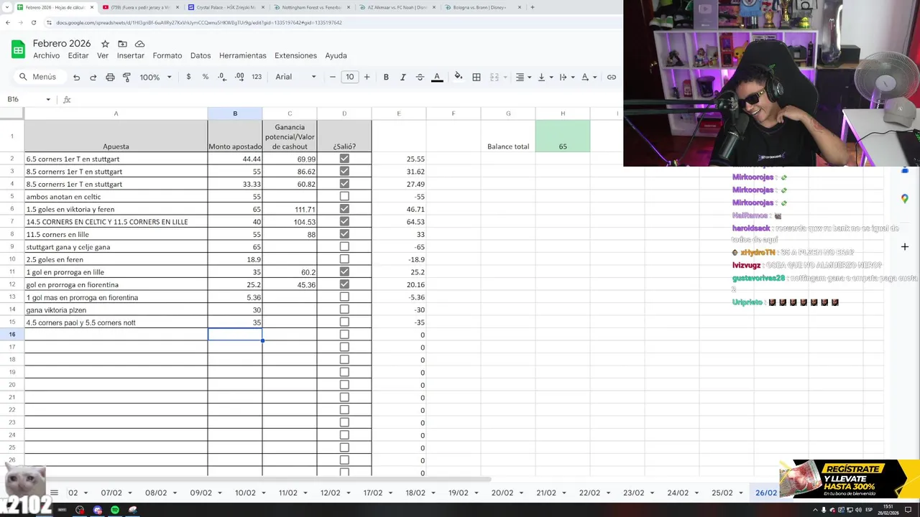Check ¿Salió? for gana viktoria plzen

(x=344, y=309)
